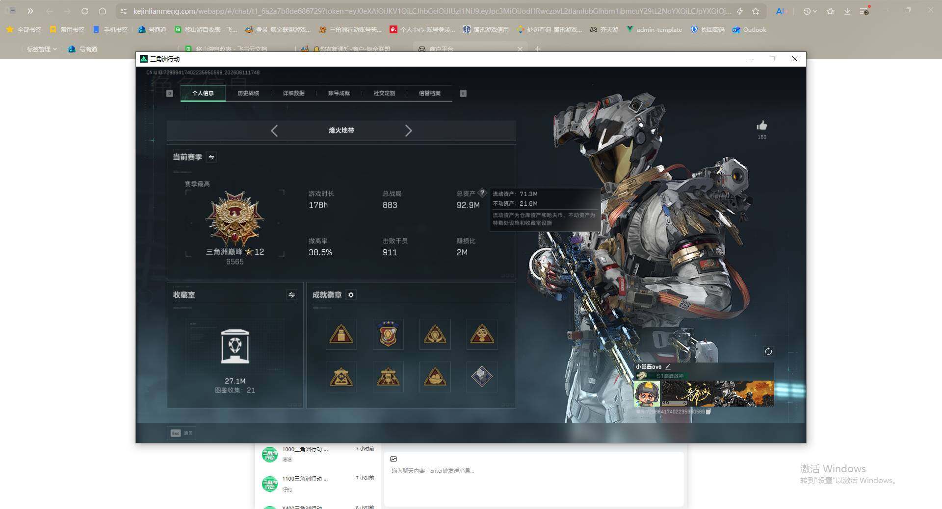Viewport: 942px width, 509px height.
Task: Reload the browser page
Action: point(85,11)
